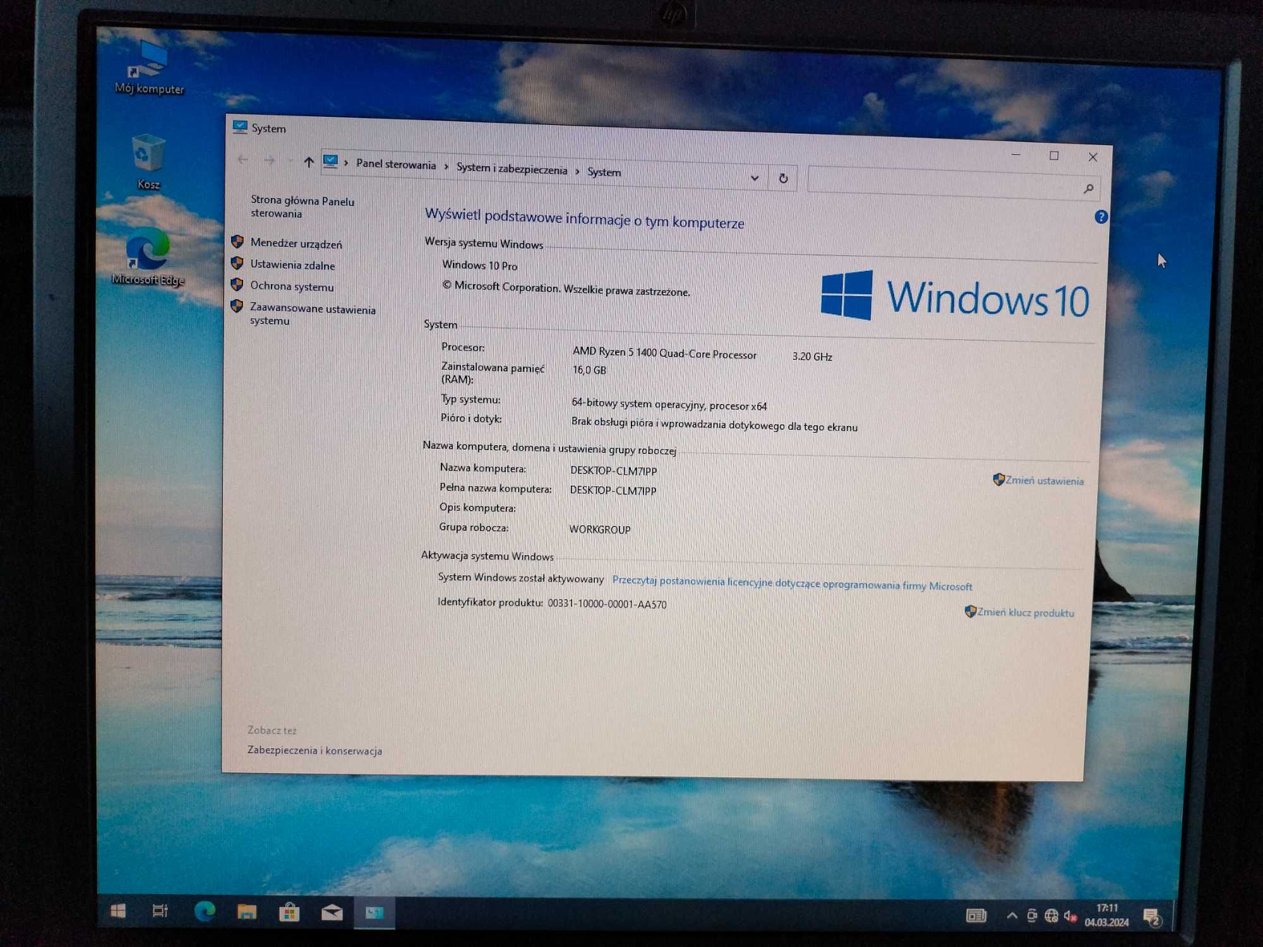
Task: Select the computer name beside Nazwa komputera
Action: [x=613, y=471]
